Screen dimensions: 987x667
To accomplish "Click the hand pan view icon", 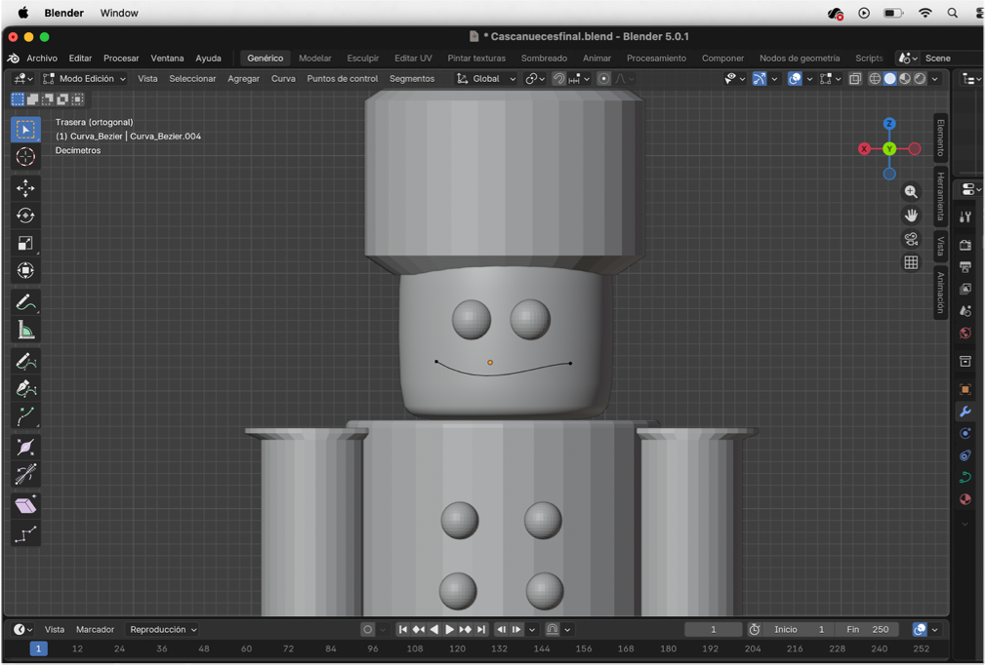I will point(911,216).
